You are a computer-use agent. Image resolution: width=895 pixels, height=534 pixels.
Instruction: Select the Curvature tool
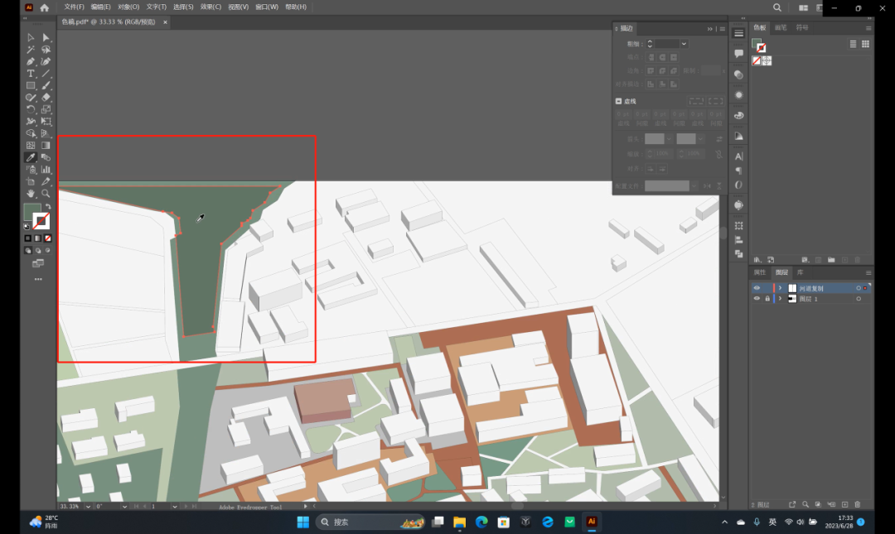point(46,61)
